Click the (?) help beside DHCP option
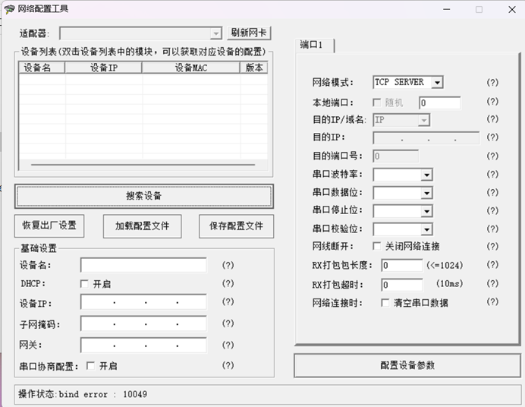 (x=228, y=284)
